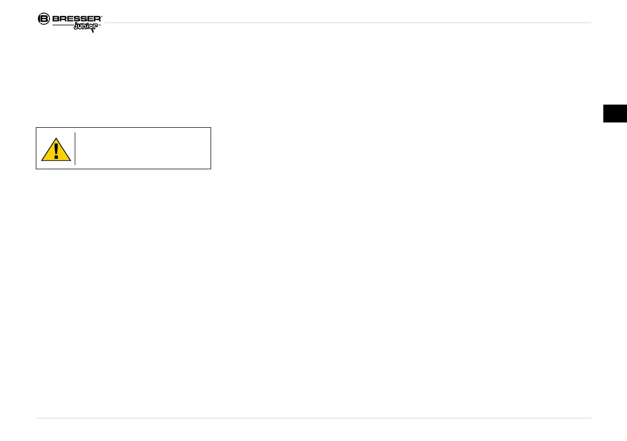Click the registered trademark symbol after BRESSER
The height and width of the screenshot is (441, 627).
[102, 16]
